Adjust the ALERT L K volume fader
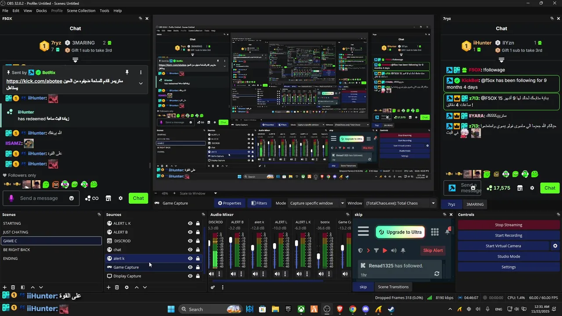562x316 pixels. tap(296, 242)
